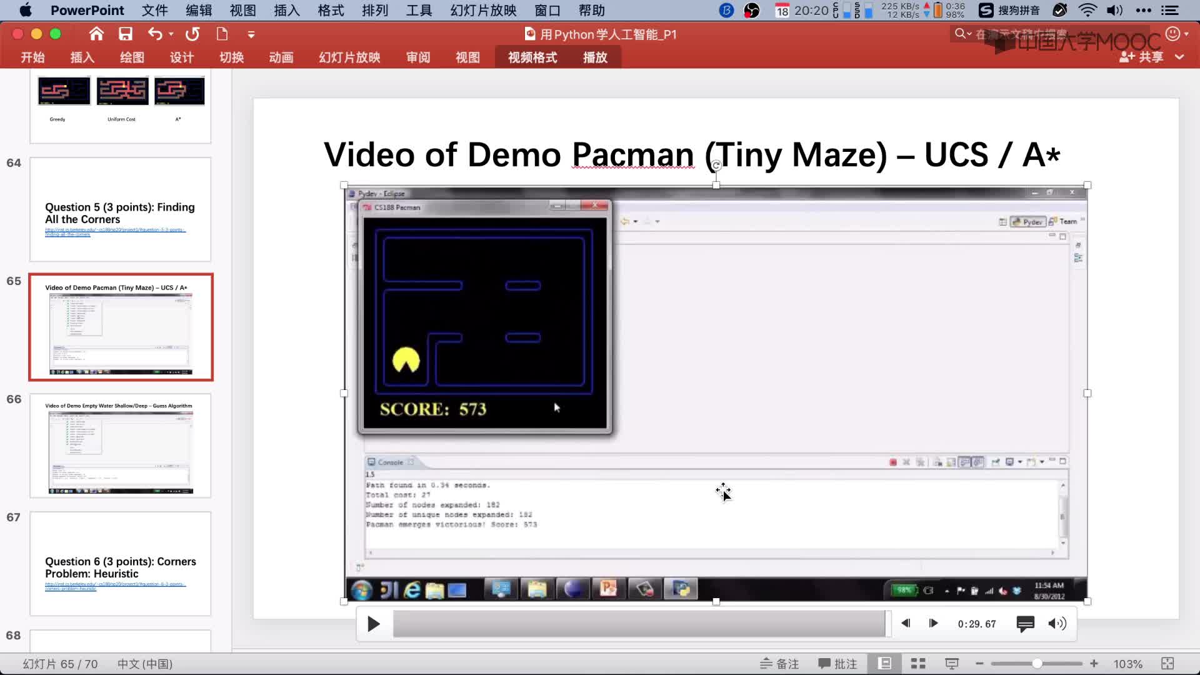Image resolution: width=1200 pixels, height=675 pixels.
Task: Collapse ribbon with chevron next to 共享
Action: pos(1179,57)
